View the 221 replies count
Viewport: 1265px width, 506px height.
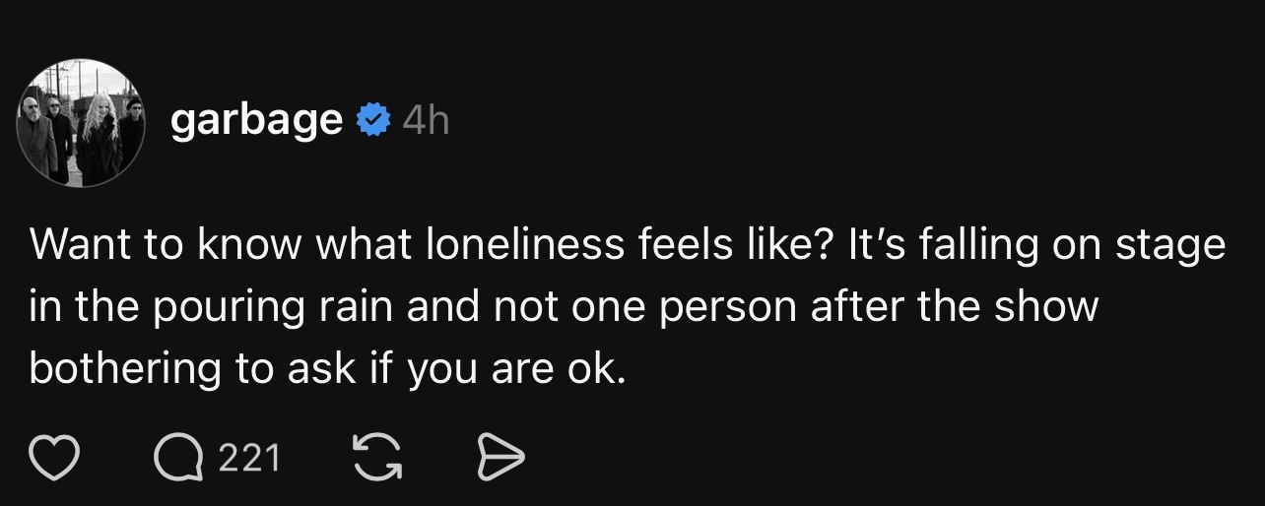249,458
